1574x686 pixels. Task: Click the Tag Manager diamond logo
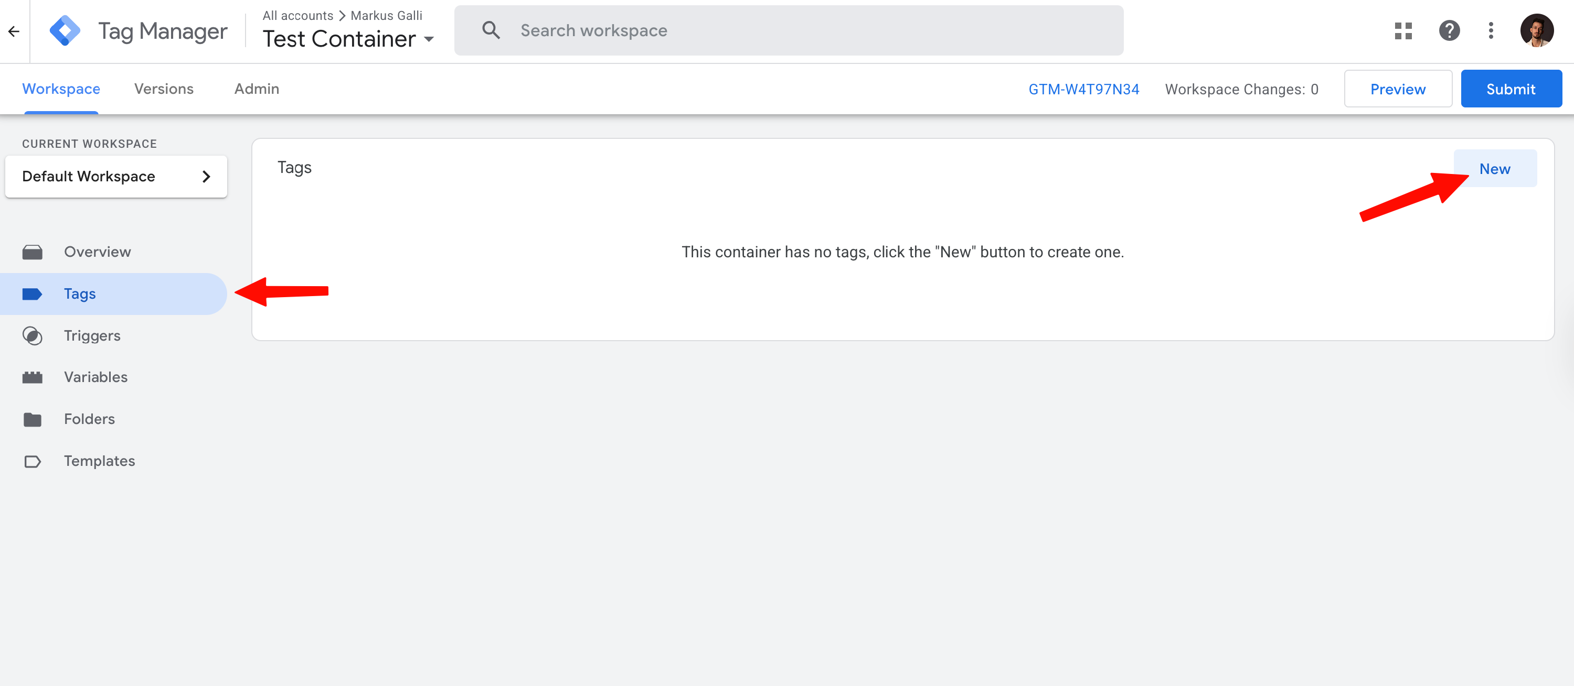click(x=65, y=30)
